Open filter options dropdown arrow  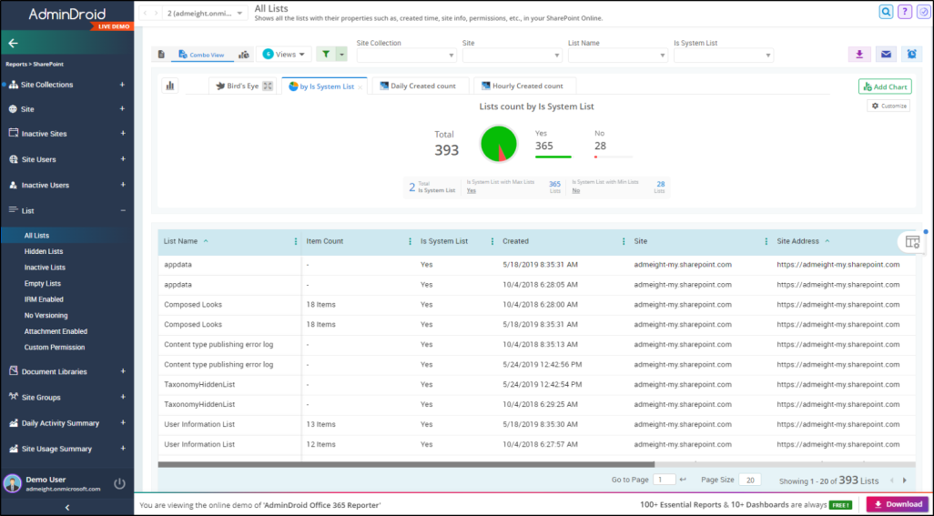click(341, 55)
